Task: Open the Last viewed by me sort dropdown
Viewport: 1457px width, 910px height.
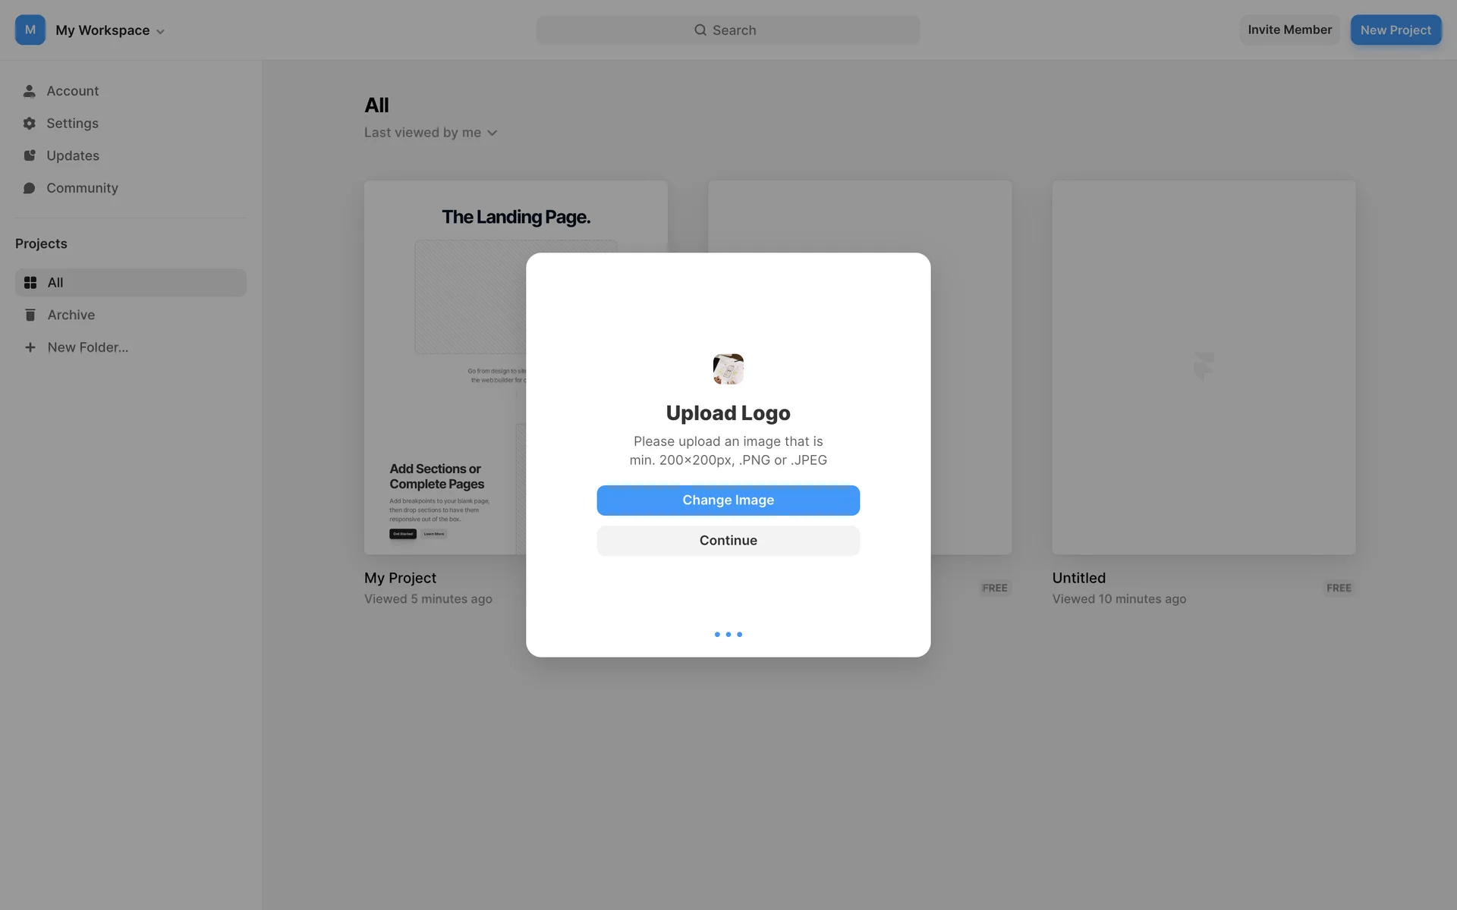Action: point(430,133)
